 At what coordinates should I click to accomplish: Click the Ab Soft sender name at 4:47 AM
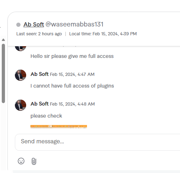pos(40,74)
